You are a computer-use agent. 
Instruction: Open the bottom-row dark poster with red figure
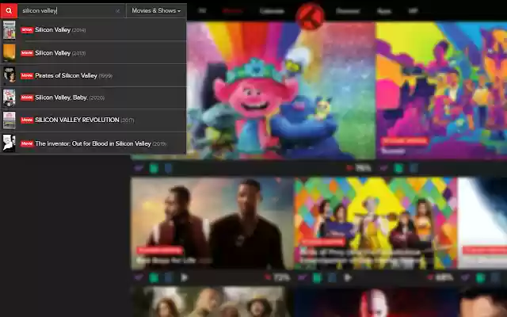[375, 302]
